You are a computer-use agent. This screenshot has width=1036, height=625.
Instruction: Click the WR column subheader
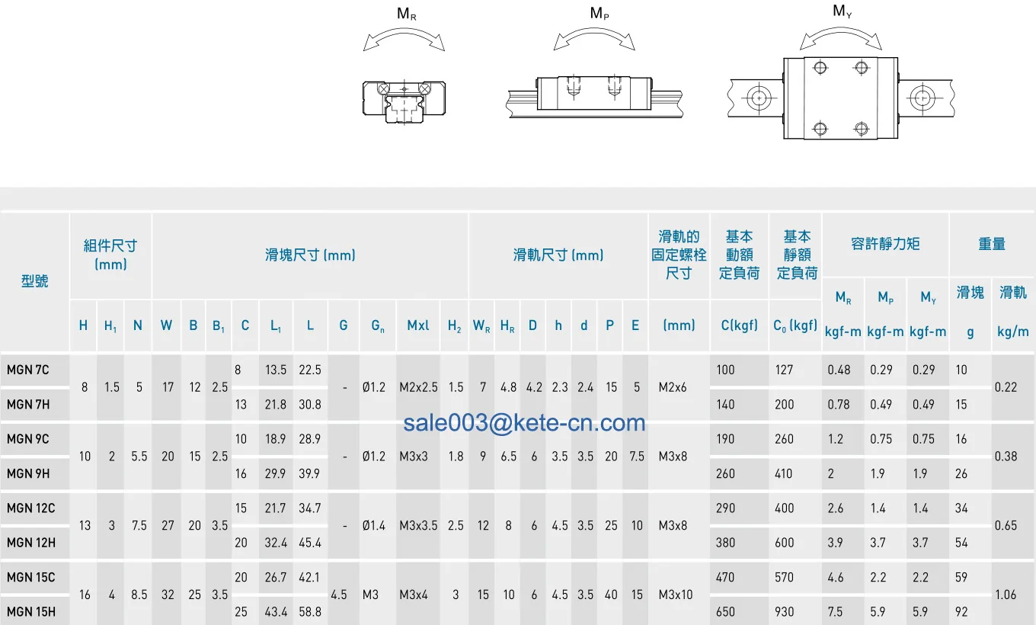[x=481, y=326]
